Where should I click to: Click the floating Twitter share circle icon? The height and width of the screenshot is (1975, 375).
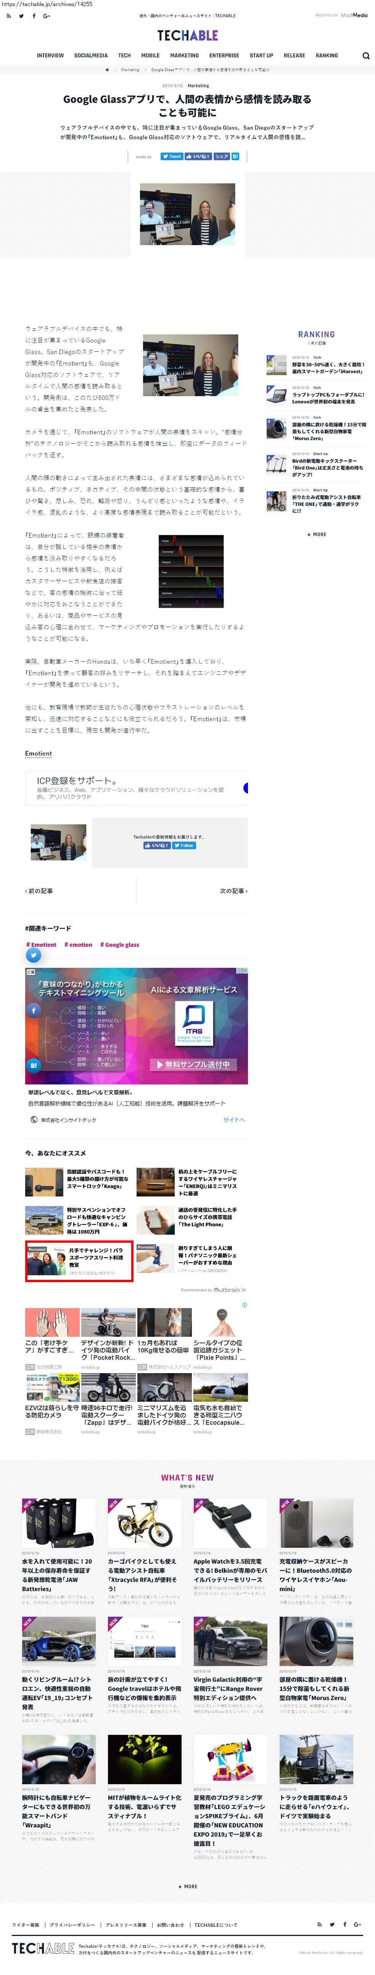pos(33,955)
